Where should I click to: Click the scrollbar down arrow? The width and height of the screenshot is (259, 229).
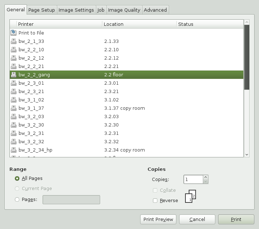[x=247, y=154]
